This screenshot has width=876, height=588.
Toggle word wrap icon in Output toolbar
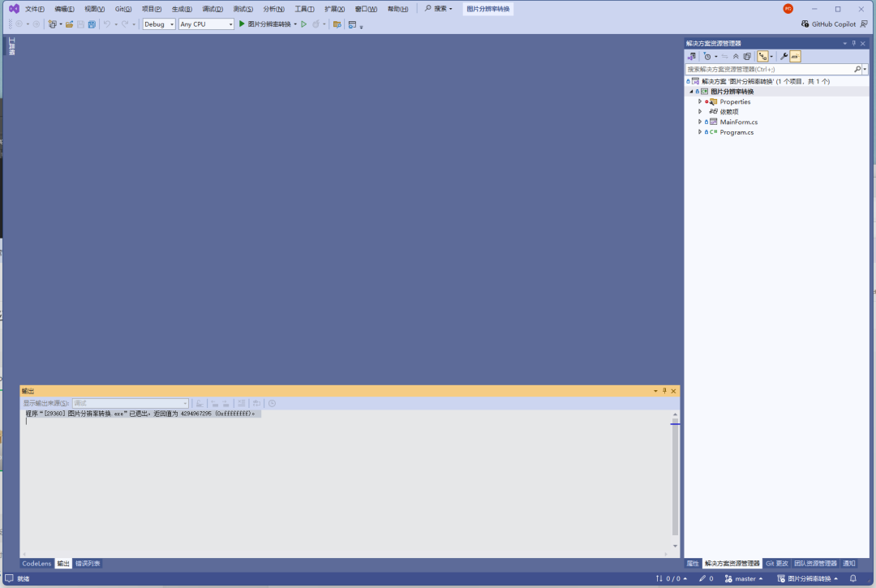pos(256,403)
